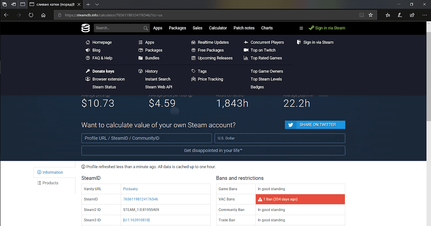Click the Share on Twitter button
The image size is (431, 226).
point(315,124)
